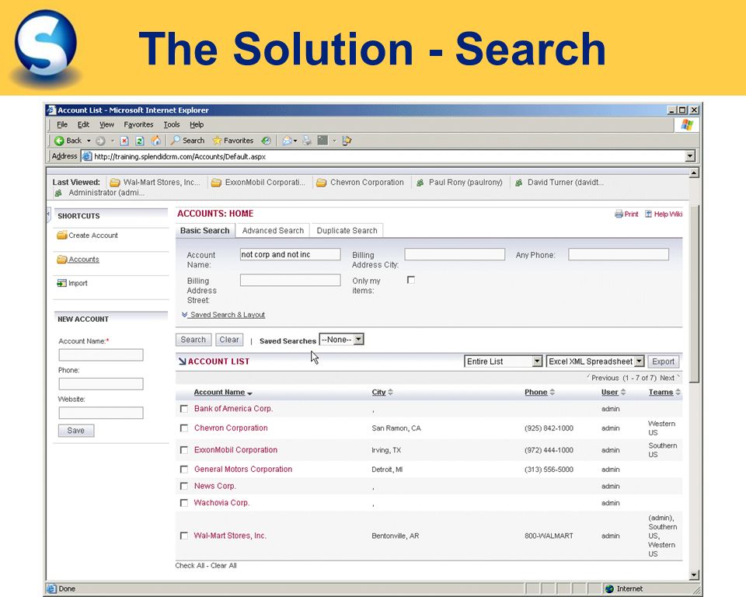
Task: Click the page Print icon near Help Wiki
Action: pos(619,215)
